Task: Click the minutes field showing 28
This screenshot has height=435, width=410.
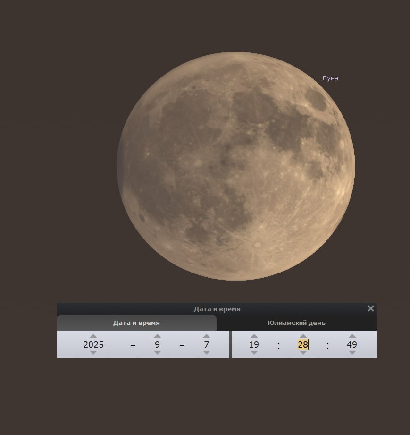Action: [303, 345]
